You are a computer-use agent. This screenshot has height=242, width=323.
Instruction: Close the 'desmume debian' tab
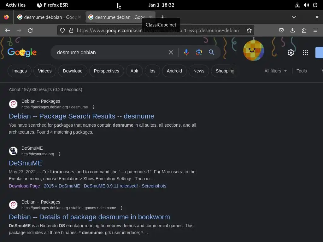tap(150, 17)
